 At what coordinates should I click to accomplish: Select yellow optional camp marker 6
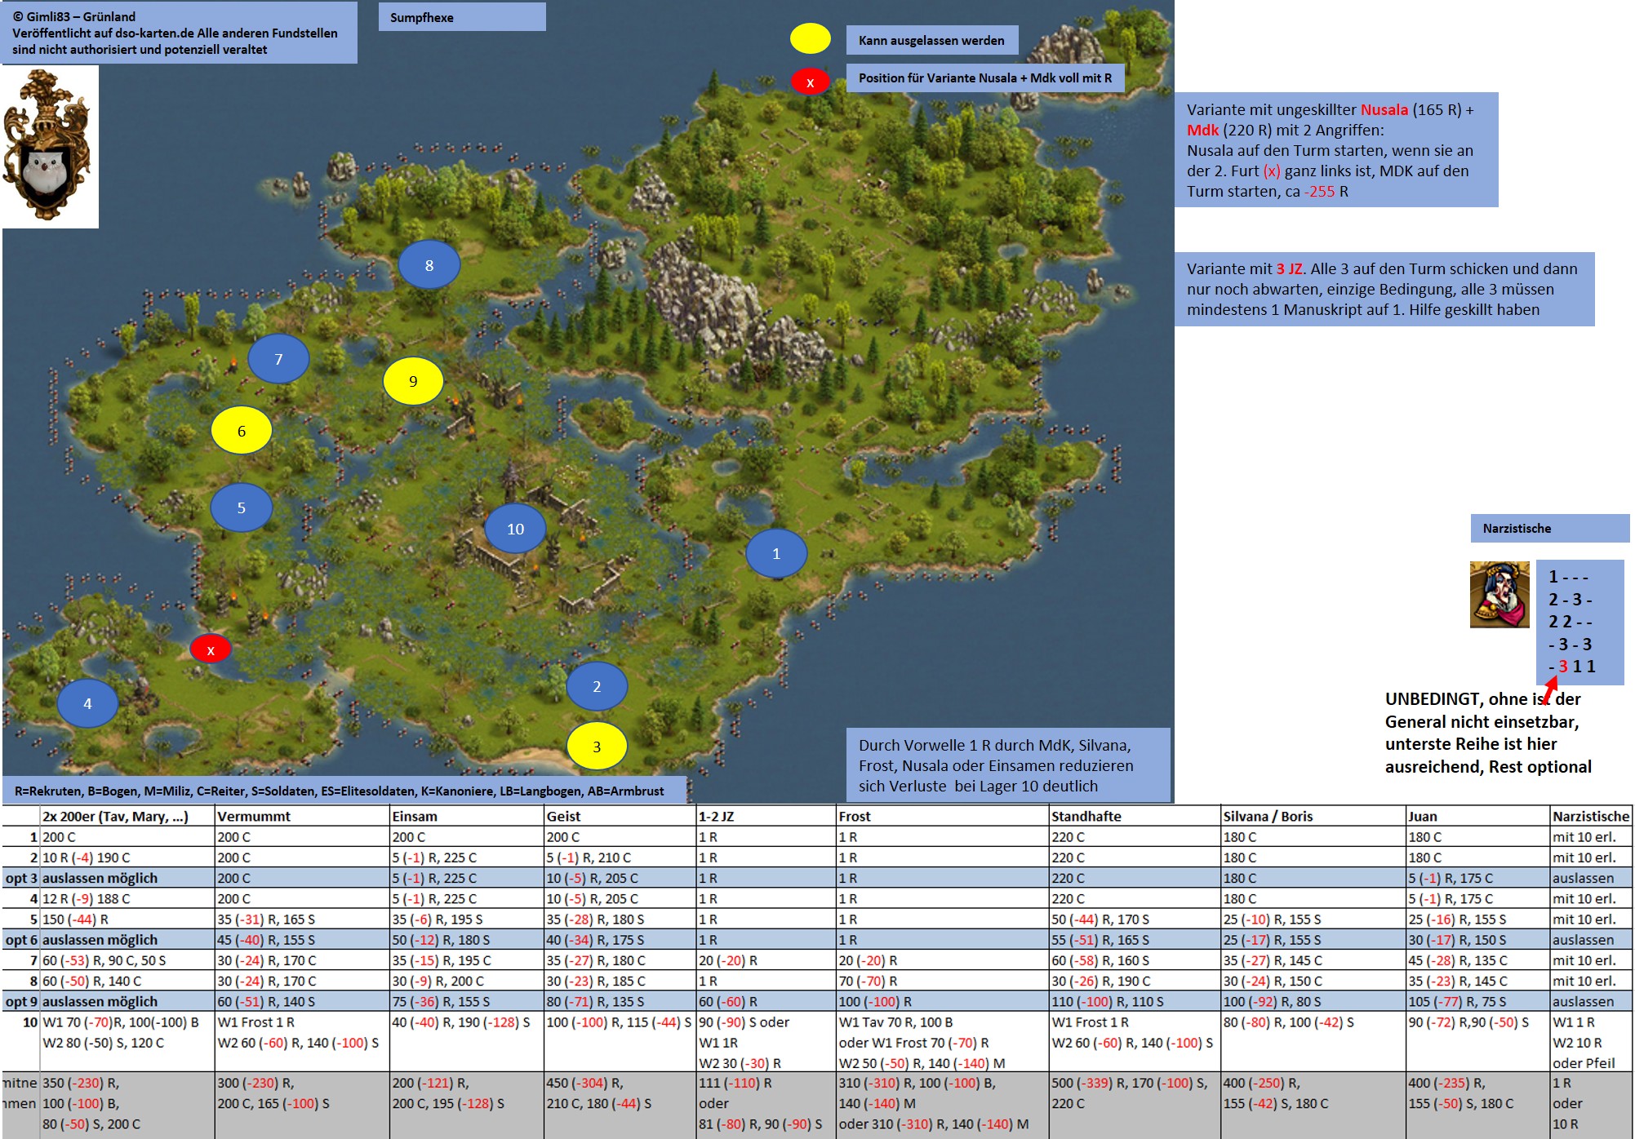pos(242,431)
